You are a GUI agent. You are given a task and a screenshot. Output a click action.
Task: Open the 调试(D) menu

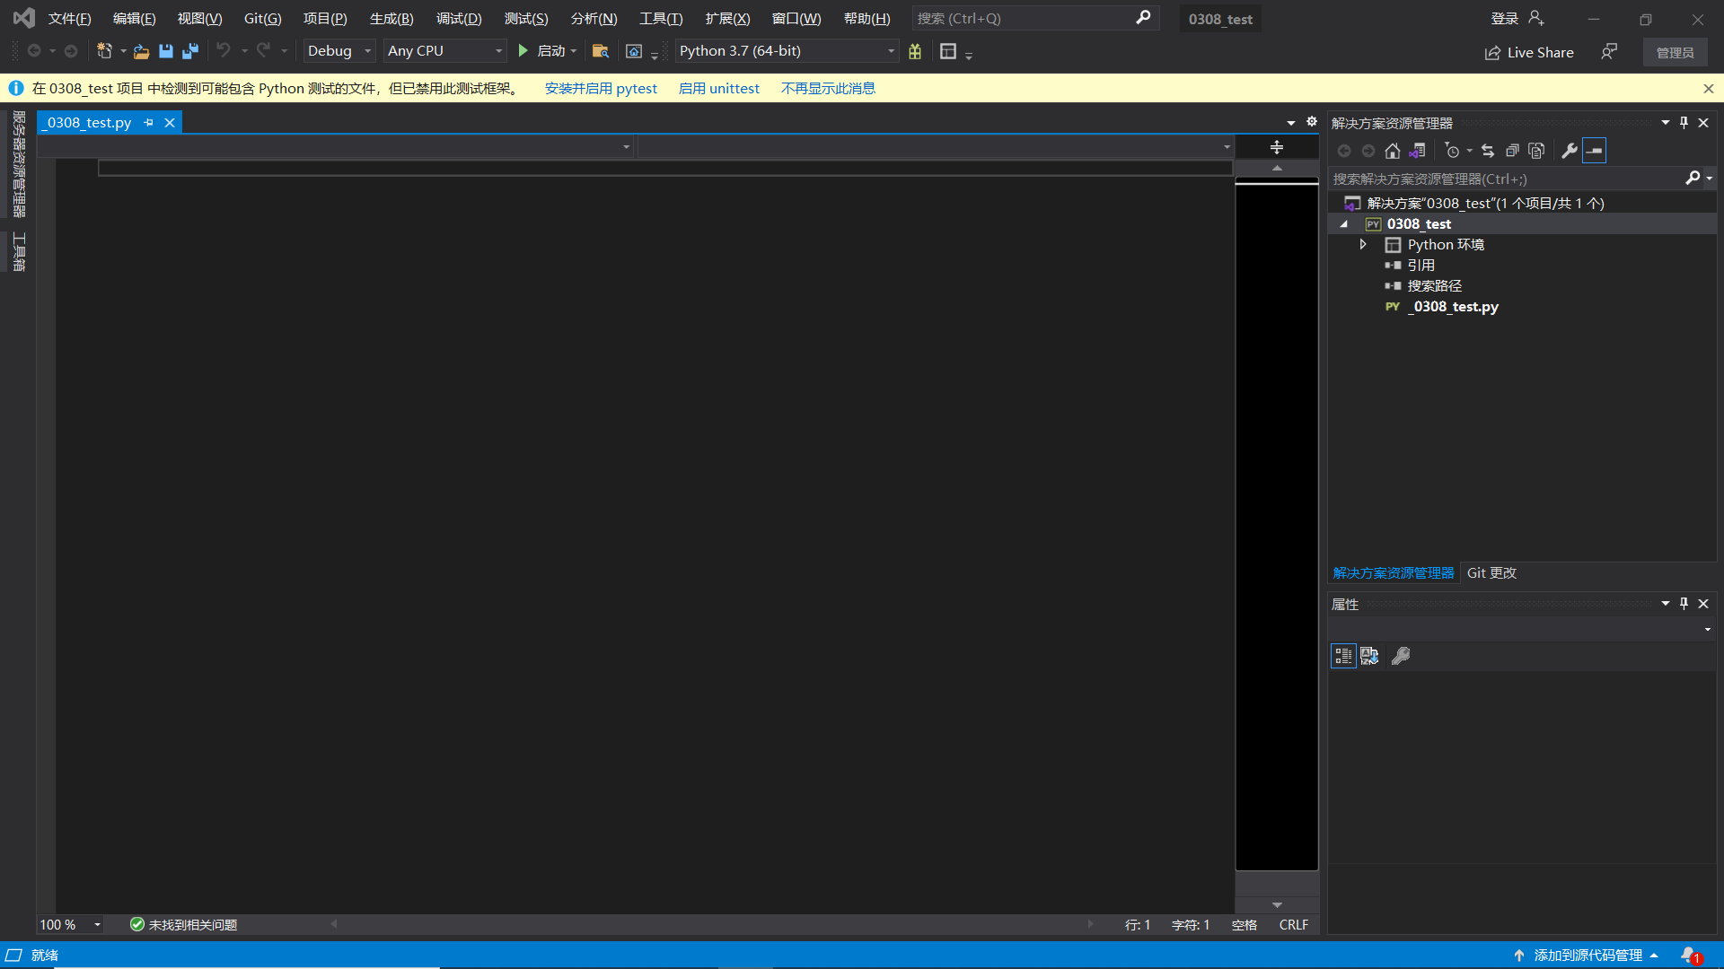click(x=459, y=19)
